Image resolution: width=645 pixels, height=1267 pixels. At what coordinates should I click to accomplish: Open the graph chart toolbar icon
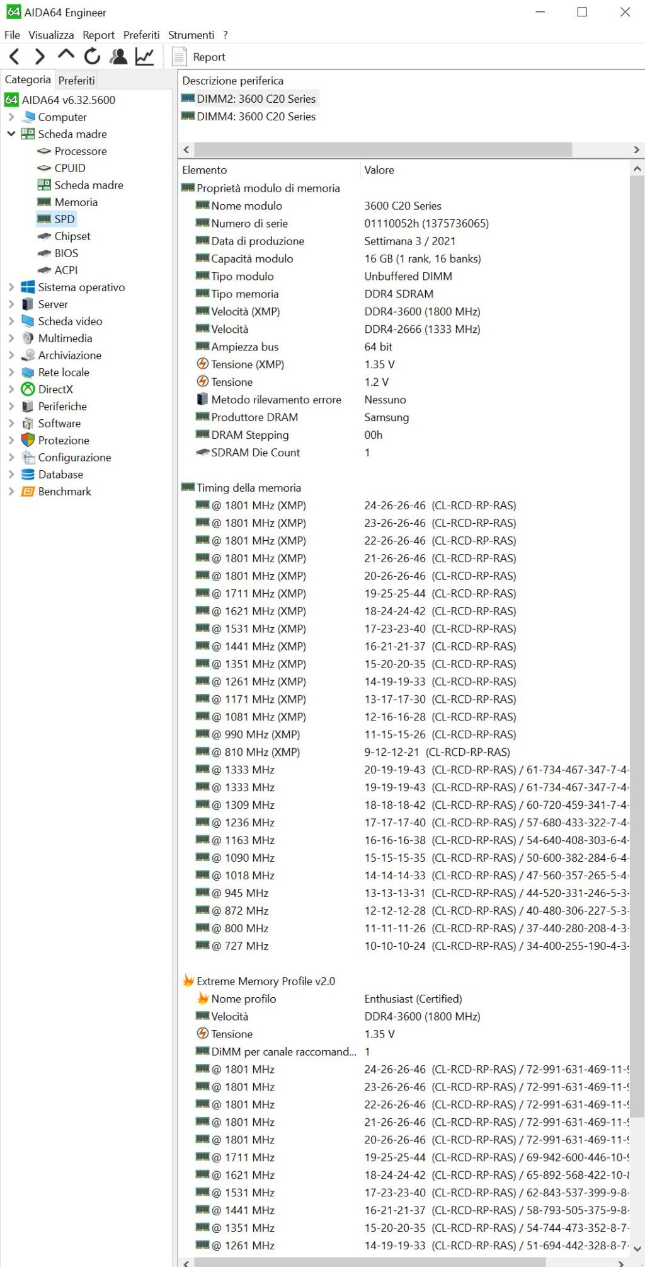[144, 57]
